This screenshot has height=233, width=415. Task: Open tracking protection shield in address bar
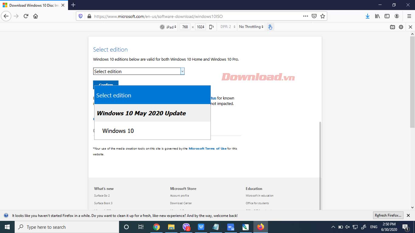(x=81, y=16)
